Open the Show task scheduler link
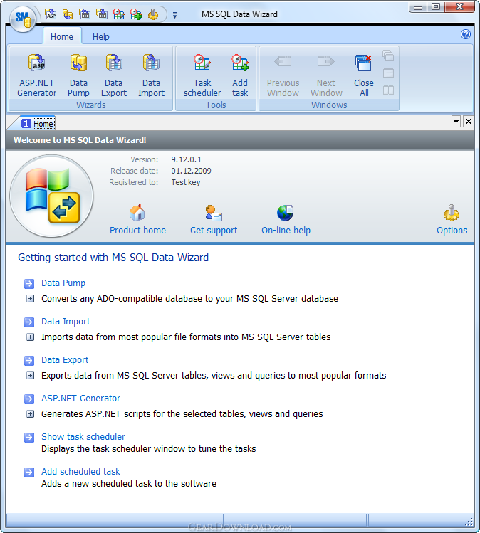 tap(83, 437)
